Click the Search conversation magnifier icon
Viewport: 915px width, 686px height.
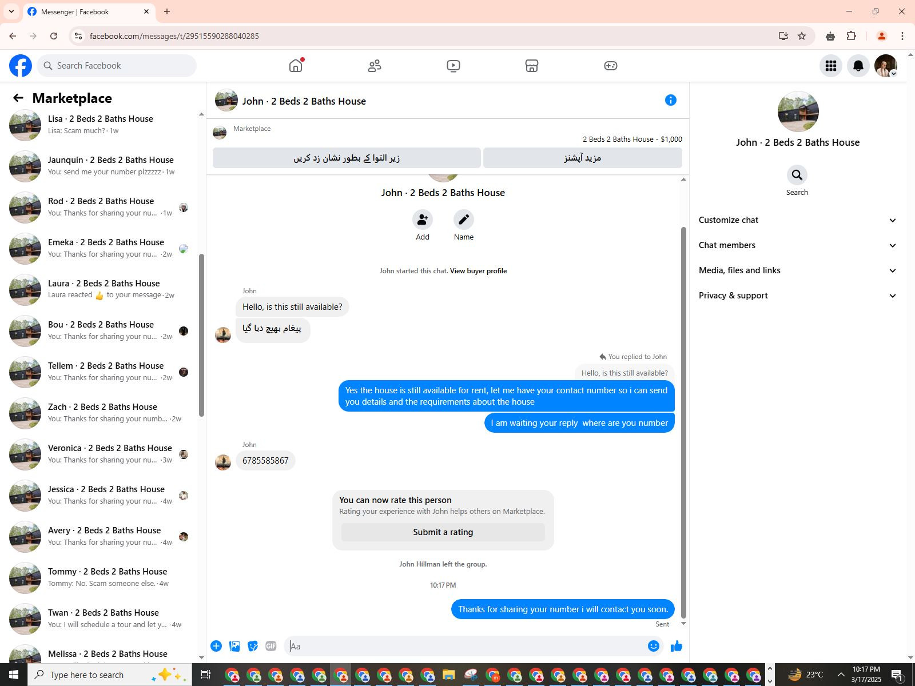(x=797, y=175)
